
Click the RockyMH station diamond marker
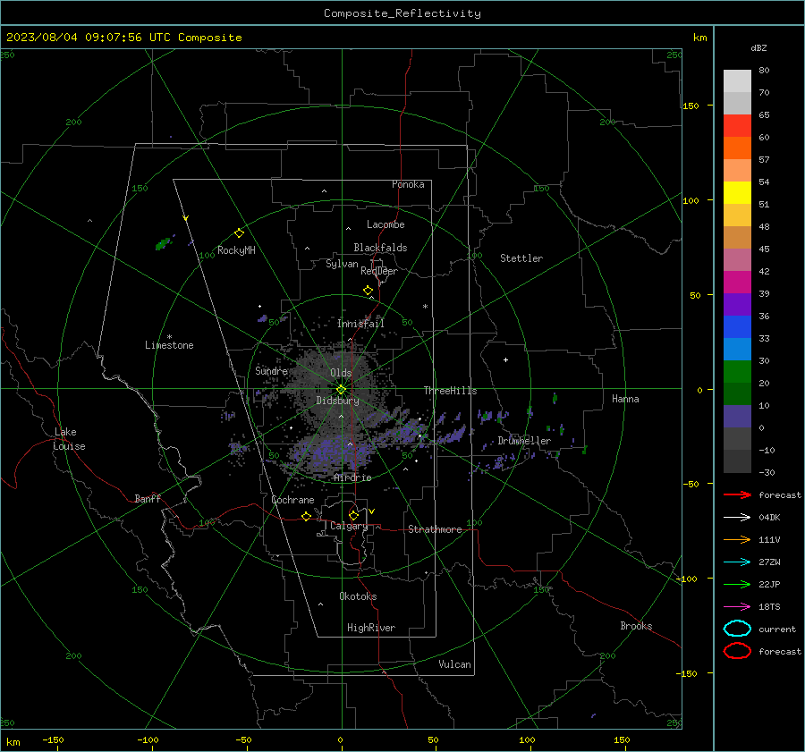pyautogui.click(x=239, y=233)
